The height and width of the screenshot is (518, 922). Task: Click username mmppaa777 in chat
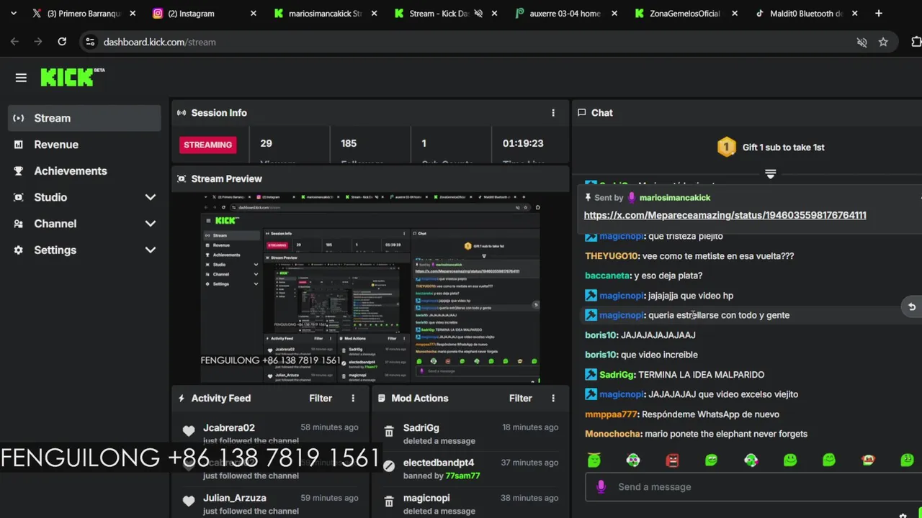612,414
